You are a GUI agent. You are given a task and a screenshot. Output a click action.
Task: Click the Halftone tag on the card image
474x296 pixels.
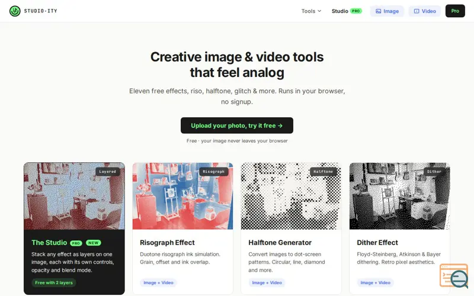323,172
